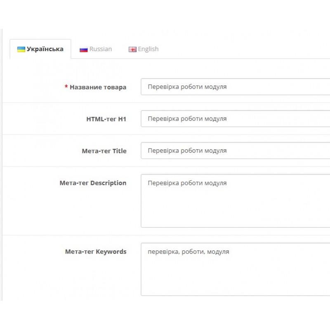The width and height of the screenshot is (330, 330).
Task: Click the Russian flag icon
Action: pyautogui.click(x=84, y=49)
